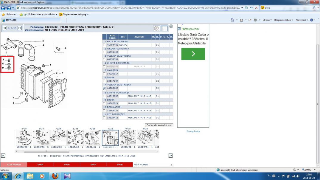Viewport: 320px width, 180px height.
Task: Click the read mail icon
Action: 250,20
